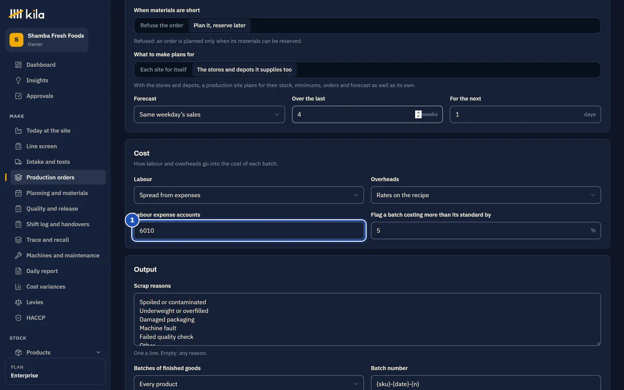Viewport: 624px width, 390px height.
Task: Choose 'The stores and depots it supplies too'
Action: click(x=244, y=70)
